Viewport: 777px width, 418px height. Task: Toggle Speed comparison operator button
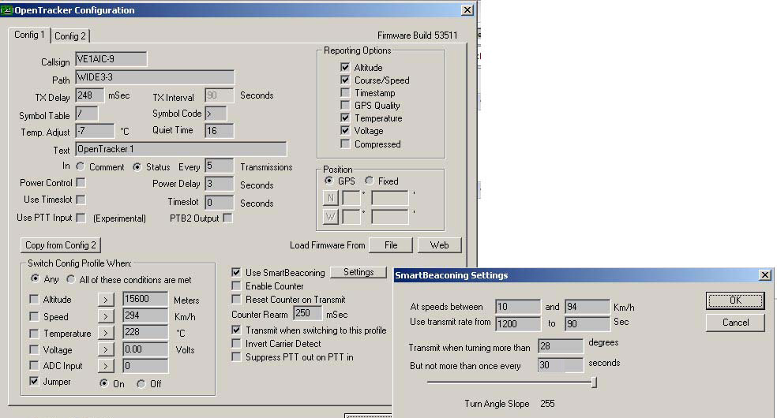click(106, 316)
